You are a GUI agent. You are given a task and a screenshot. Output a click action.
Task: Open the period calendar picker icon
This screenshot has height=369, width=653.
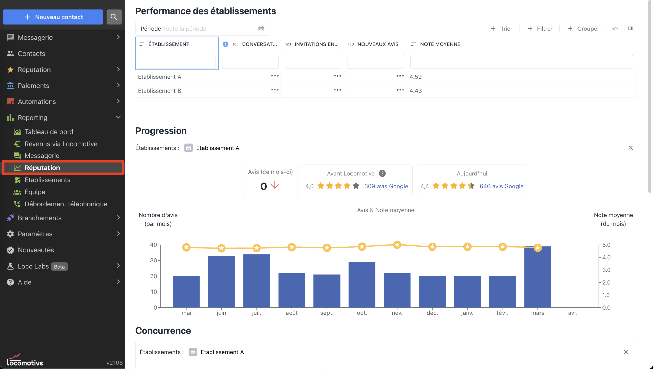(x=261, y=29)
